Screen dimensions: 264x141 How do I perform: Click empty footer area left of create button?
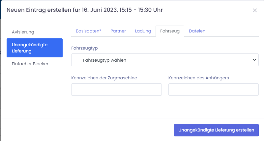point(86,130)
